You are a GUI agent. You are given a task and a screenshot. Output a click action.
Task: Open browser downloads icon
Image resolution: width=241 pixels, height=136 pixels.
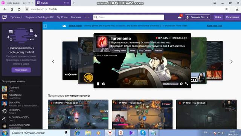[x=237, y=9]
